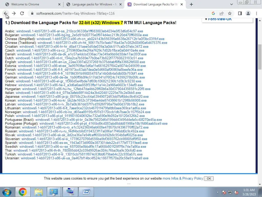Share this page via the share icon

[222, 13]
